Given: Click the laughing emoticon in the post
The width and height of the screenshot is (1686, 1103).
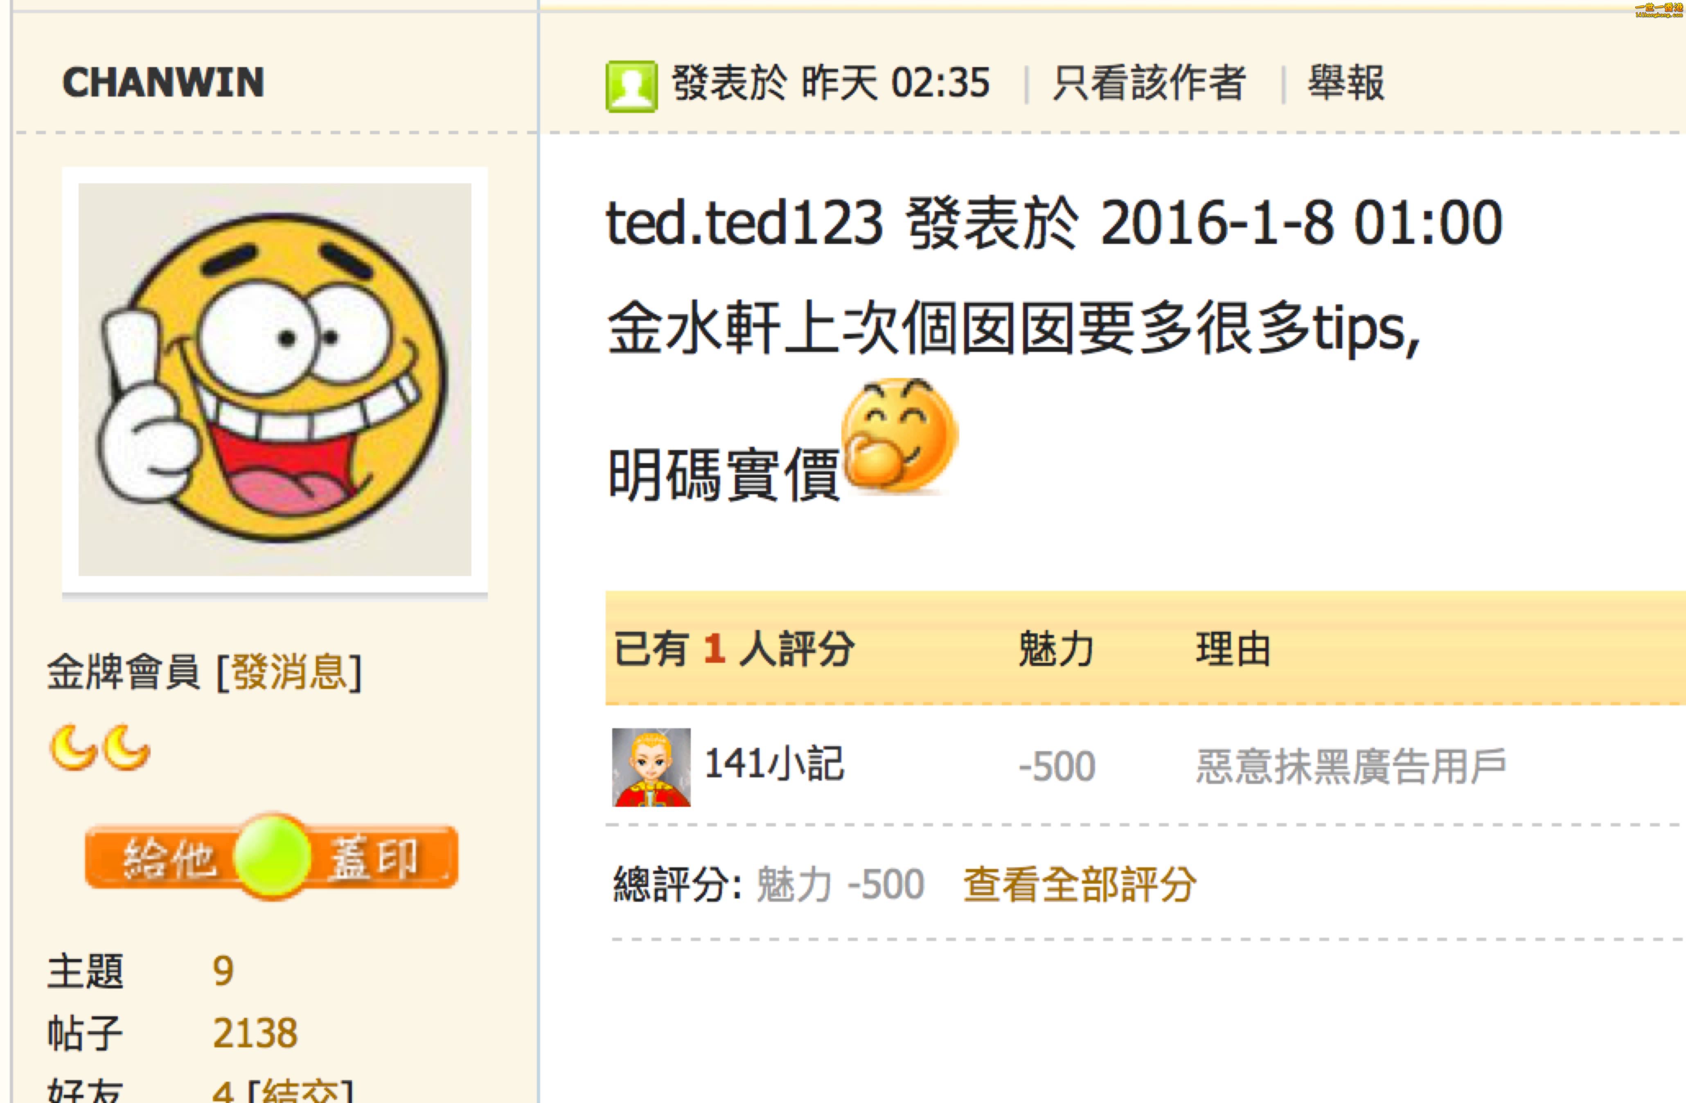Looking at the screenshot, I should pos(899,434).
